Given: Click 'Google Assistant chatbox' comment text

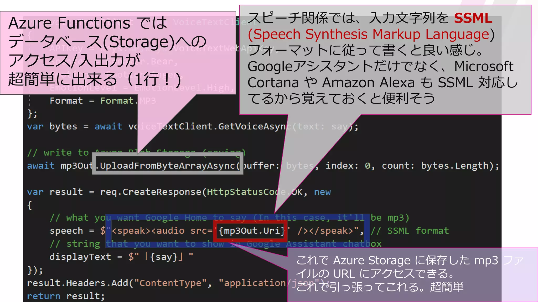Looking at the screenshot, I should coord(314,244).
